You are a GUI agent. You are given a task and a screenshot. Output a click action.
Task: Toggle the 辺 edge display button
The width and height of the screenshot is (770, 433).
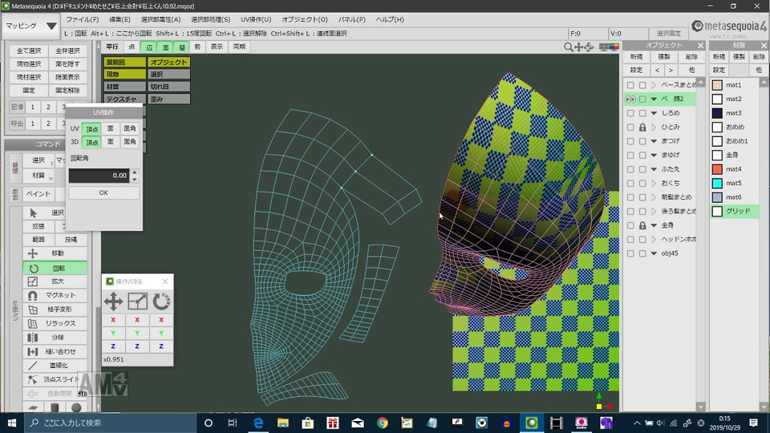click(x=148, y=47)
